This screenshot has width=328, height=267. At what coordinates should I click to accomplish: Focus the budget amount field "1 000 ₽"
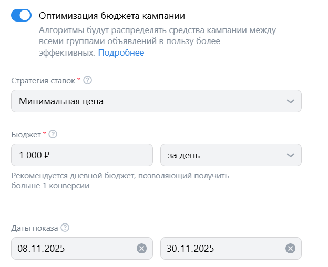click(x=81, y=155)
